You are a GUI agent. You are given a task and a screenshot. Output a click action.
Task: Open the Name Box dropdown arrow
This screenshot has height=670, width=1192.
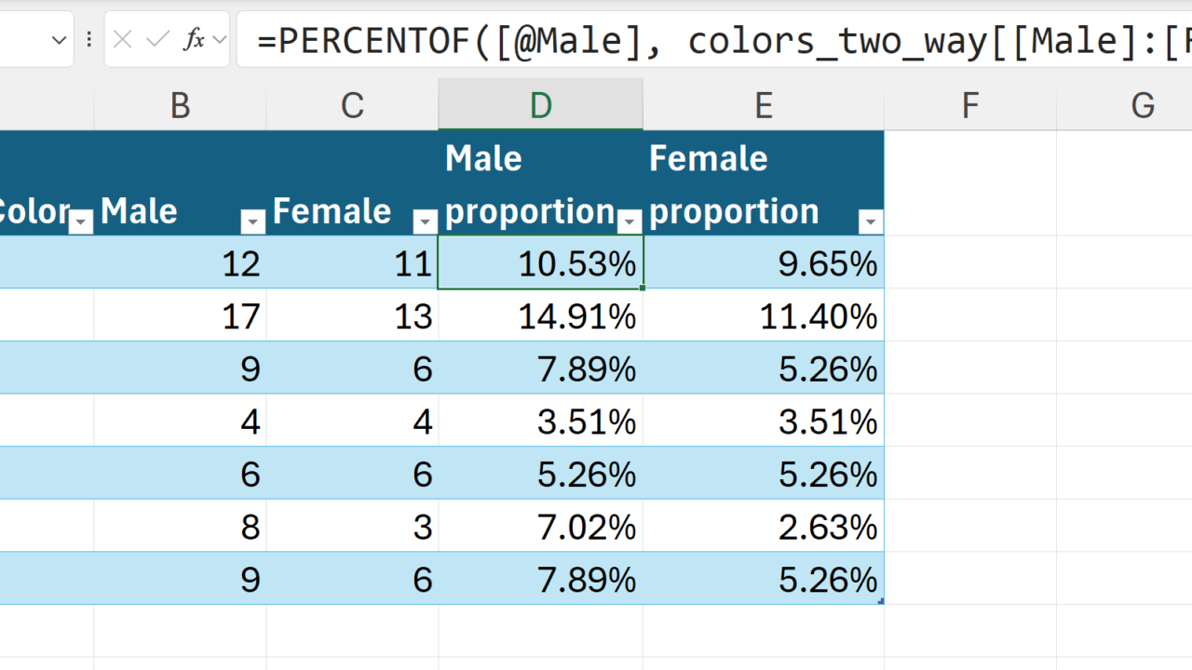59,40
